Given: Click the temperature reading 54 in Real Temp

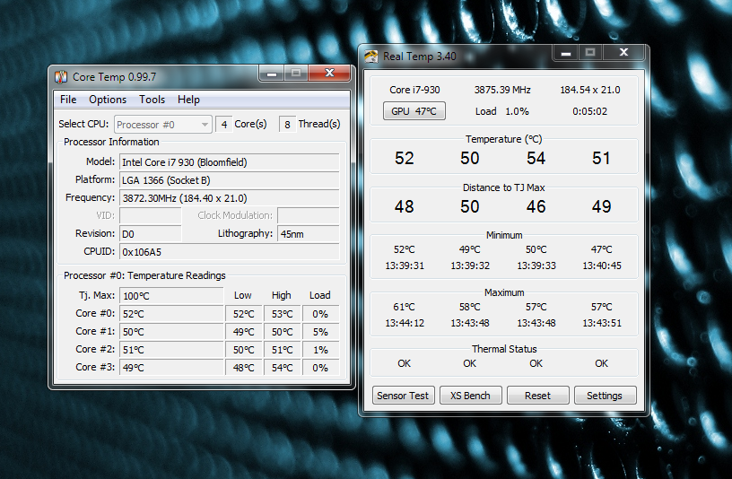Looking at the screenshot, I should pyautogui.click(x=536, y=158).
